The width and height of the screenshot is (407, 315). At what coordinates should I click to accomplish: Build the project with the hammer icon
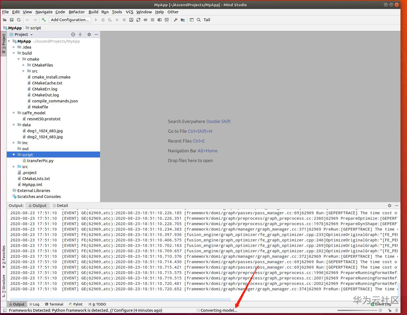[44, 20]
